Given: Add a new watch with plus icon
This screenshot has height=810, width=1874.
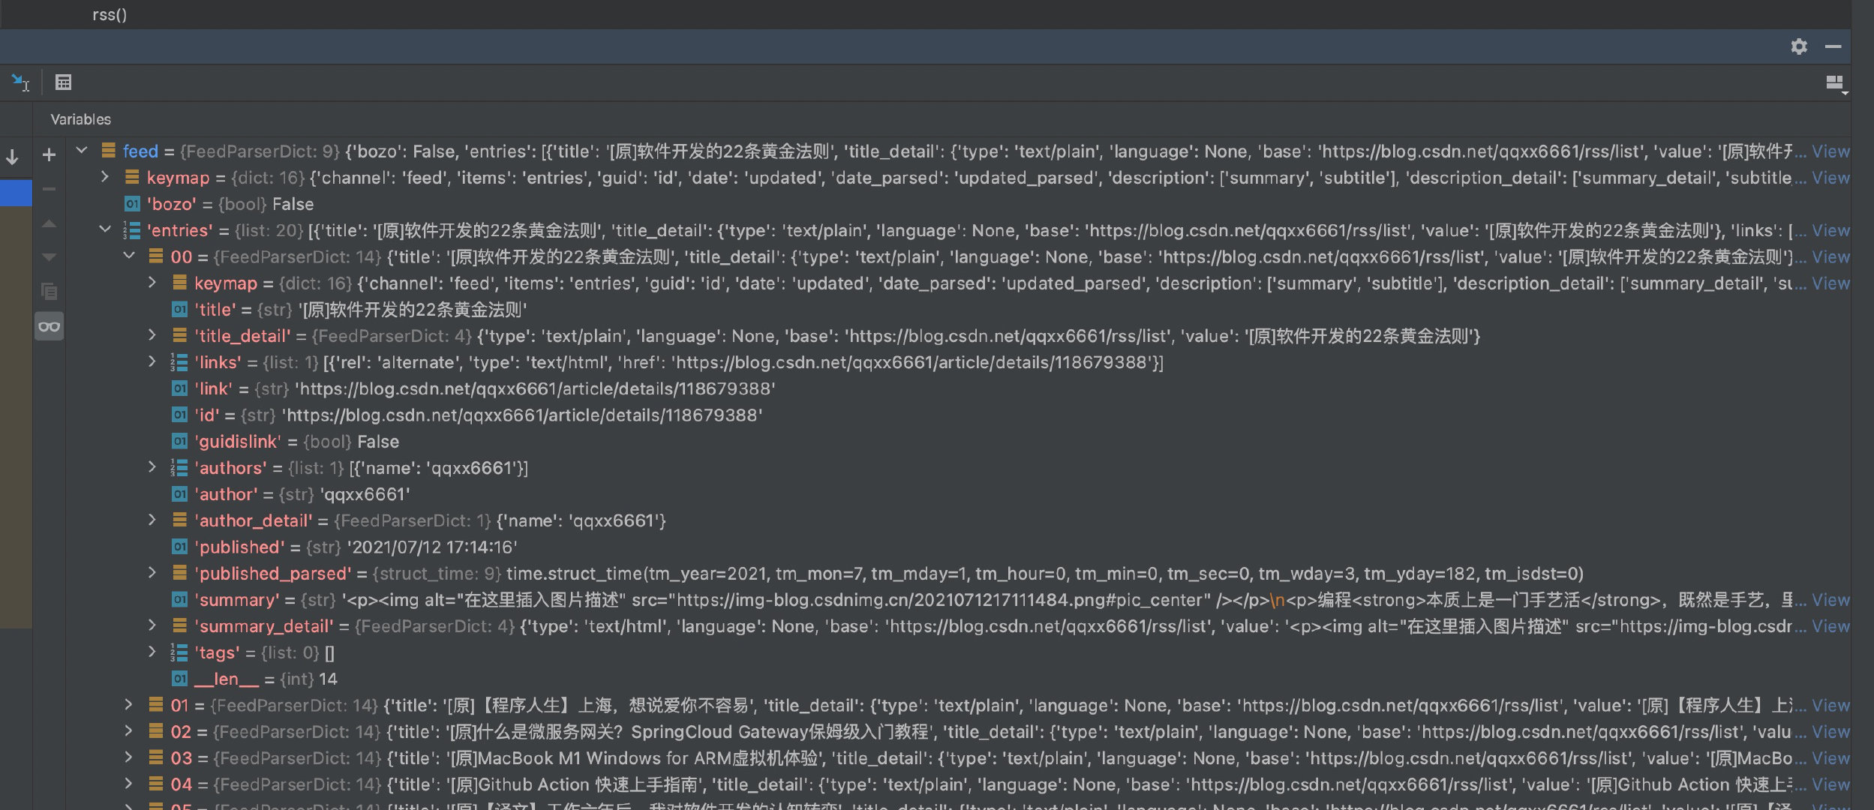Looking at the screenshot, I should coord(49,155).
